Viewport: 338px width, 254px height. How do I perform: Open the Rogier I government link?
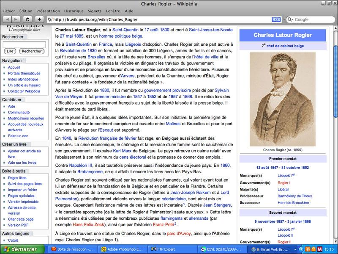[x=284, y=183]
